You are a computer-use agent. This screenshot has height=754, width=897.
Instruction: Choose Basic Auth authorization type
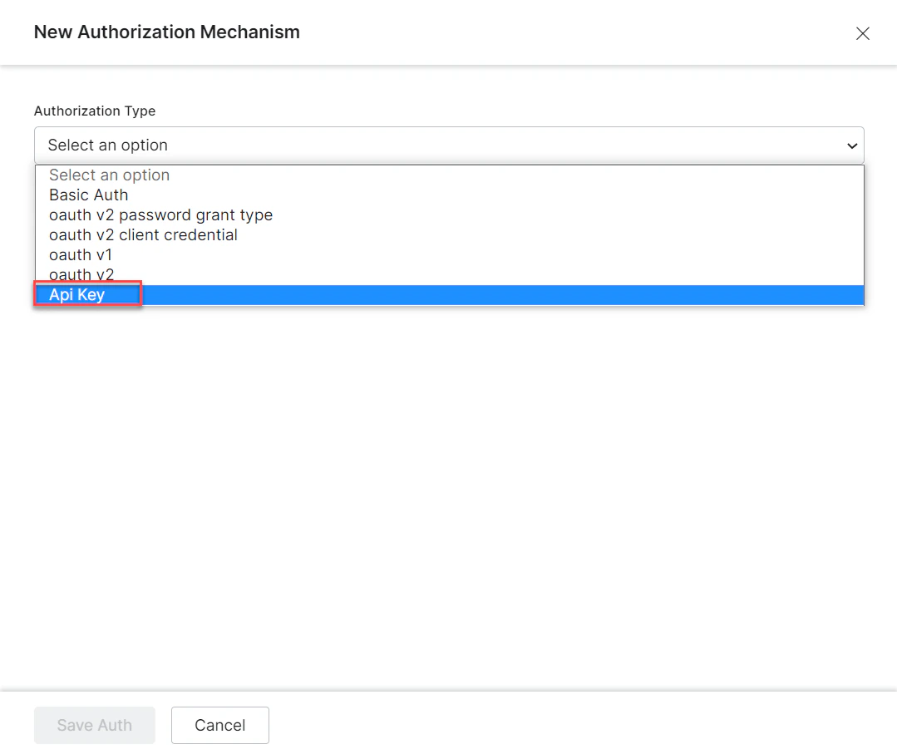pos(88,195)
